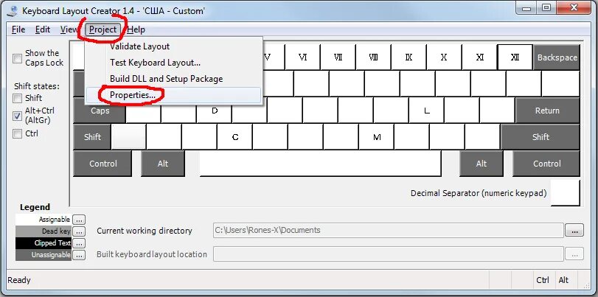The height and width of the screenshot is (297, 598).
Task: Click the Unassignable legend swatch
Action: click(x=43, y=255)
